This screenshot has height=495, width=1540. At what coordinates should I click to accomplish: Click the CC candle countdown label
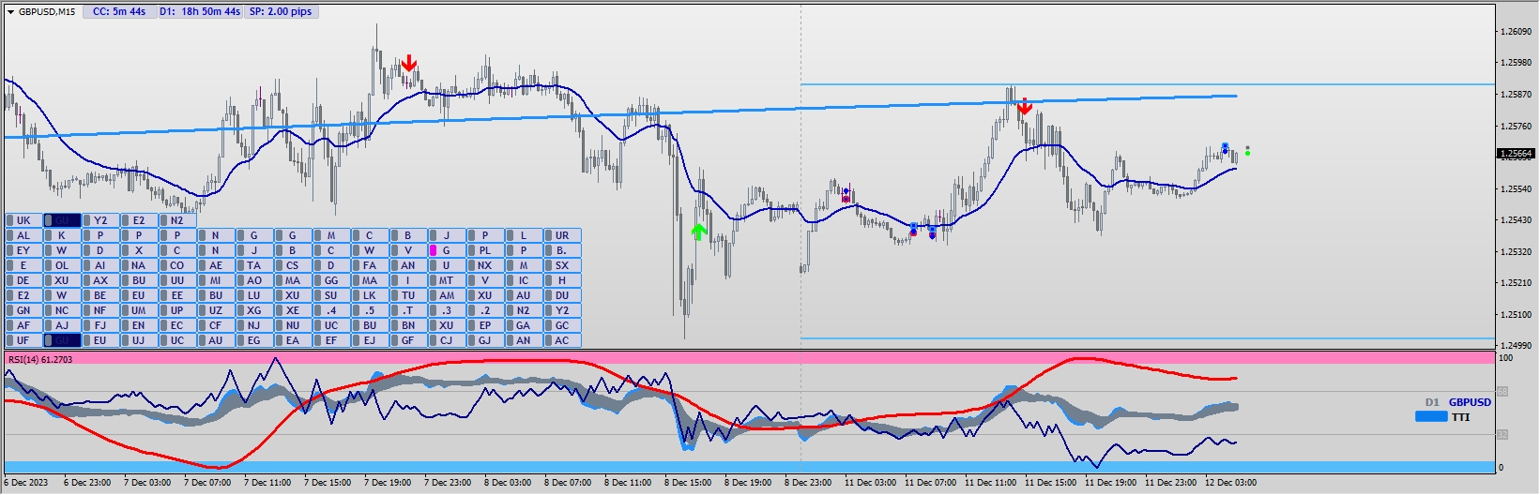click(x=118, y=12)
